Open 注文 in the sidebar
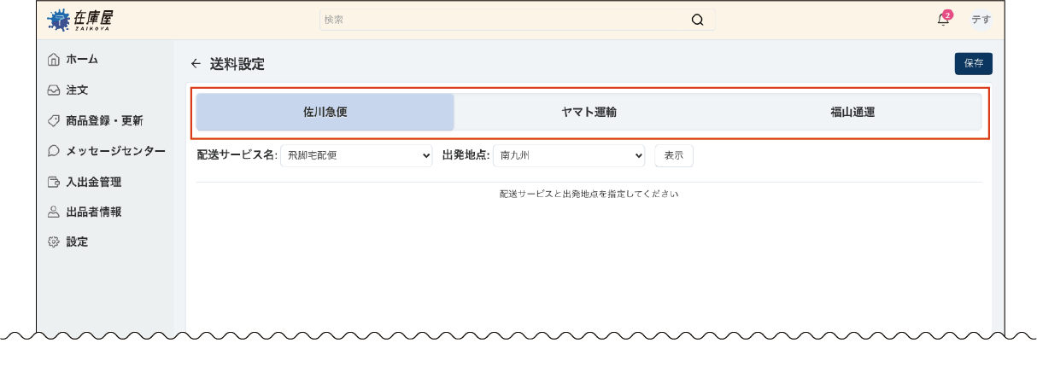The width and height of the screenshot is (1037, 378). (x=77, y=90)
